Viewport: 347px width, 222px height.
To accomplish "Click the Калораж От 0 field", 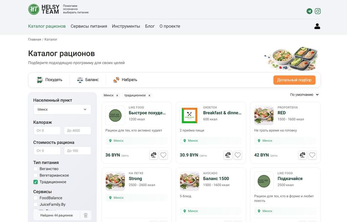I will (x=47, y=131).
